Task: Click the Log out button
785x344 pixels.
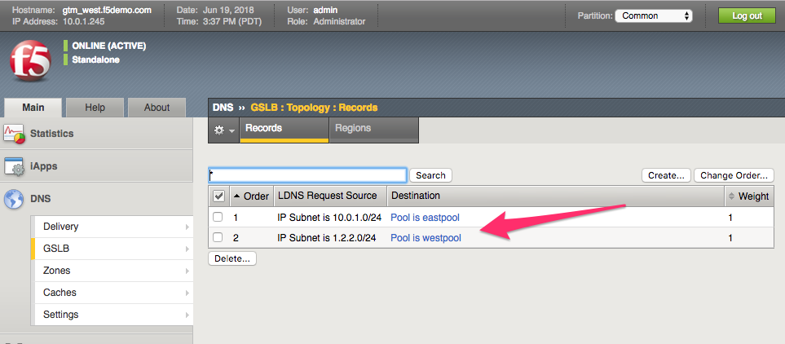Action: 747,15
